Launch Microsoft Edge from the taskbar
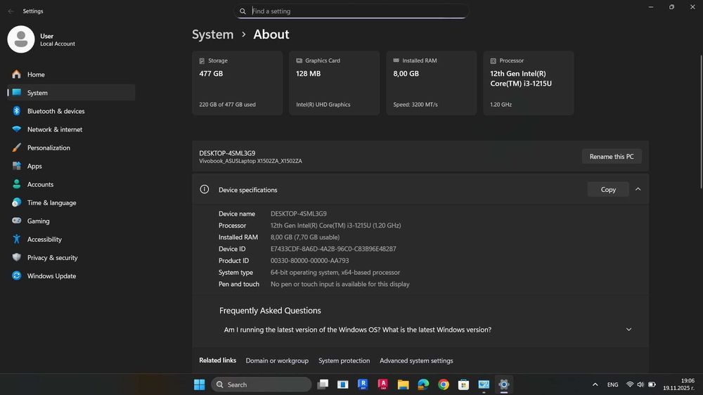This screenshot has width=703, height=395. (x=423, y=384)
